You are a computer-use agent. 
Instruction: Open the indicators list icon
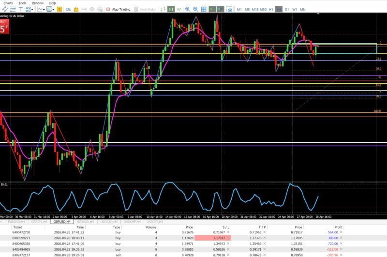coord(40,9)
